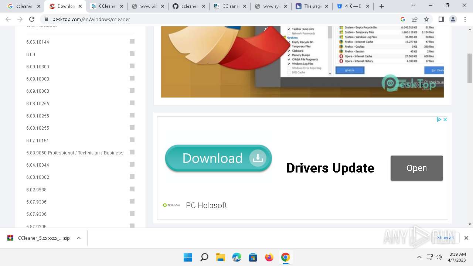The image size is (473, 266).
Task: Open the tab search dropdown
Action: point(414,6)
